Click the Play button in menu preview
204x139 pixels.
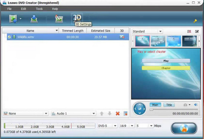[x=166, y=61]
